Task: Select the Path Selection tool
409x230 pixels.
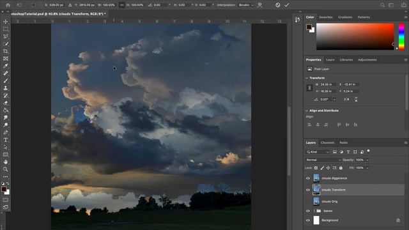Action: 6,148
